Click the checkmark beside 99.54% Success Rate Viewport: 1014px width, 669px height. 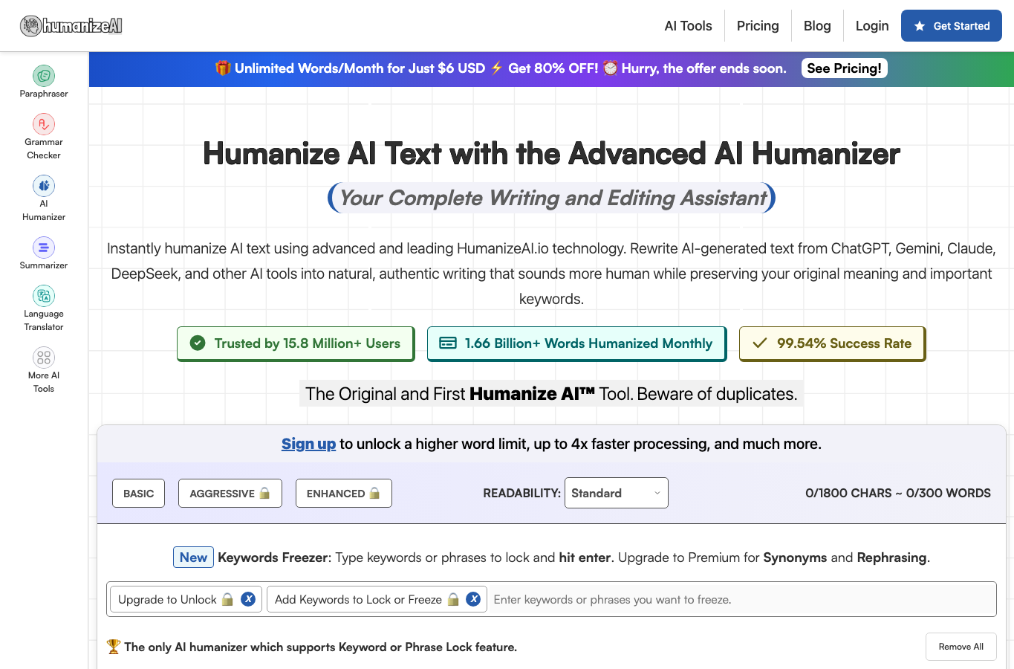760,343
